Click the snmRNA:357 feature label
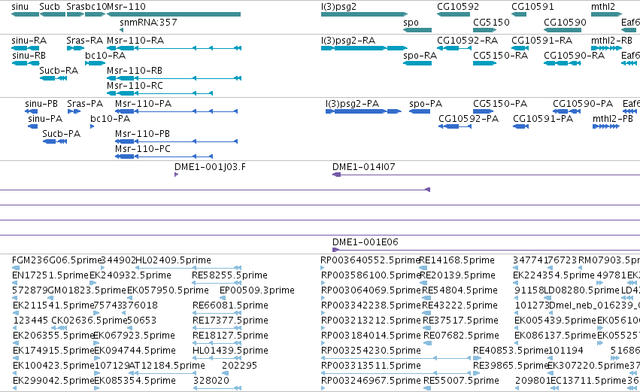This screenshot has height=392, width=640. [149, 23]
